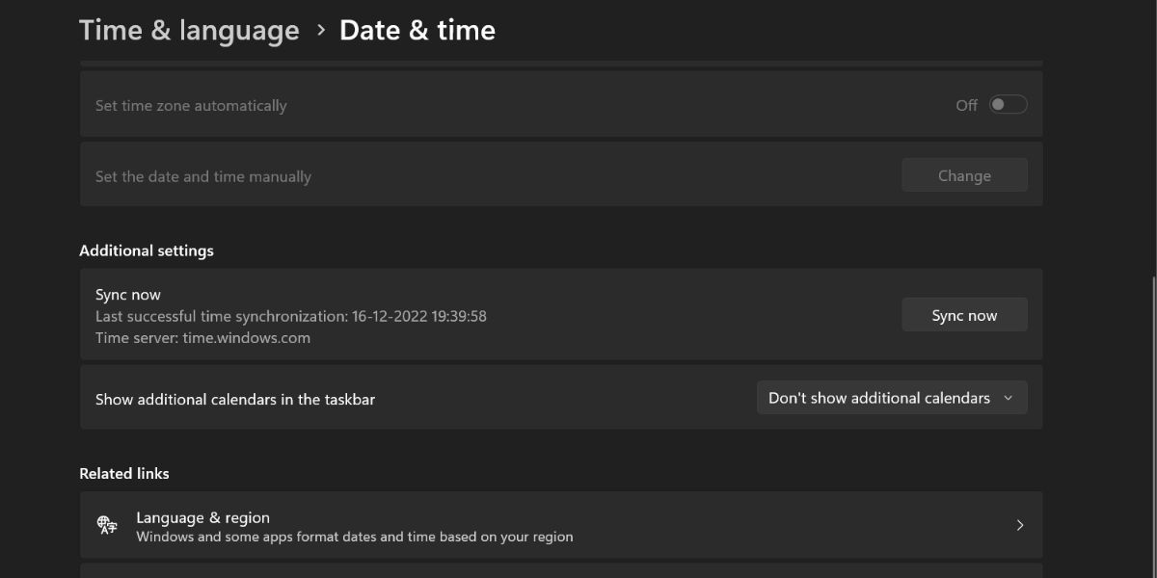Click the Change button for manual date setting

[964, 174]
